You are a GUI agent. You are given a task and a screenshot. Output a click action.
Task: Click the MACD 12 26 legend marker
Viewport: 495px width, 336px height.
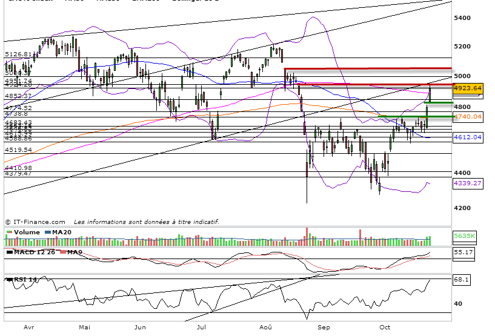tap(8, 252)
